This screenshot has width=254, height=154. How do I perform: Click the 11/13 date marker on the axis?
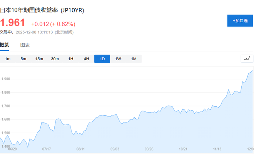pyautogui.click(x=217, y=149)
